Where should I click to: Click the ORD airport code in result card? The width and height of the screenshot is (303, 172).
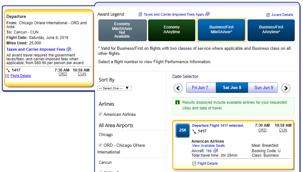(262, 130)
